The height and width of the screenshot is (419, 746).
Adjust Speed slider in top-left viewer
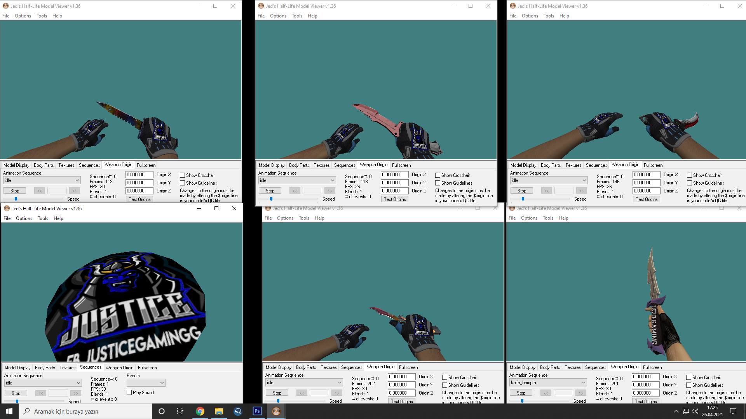[x=16, y=199]
